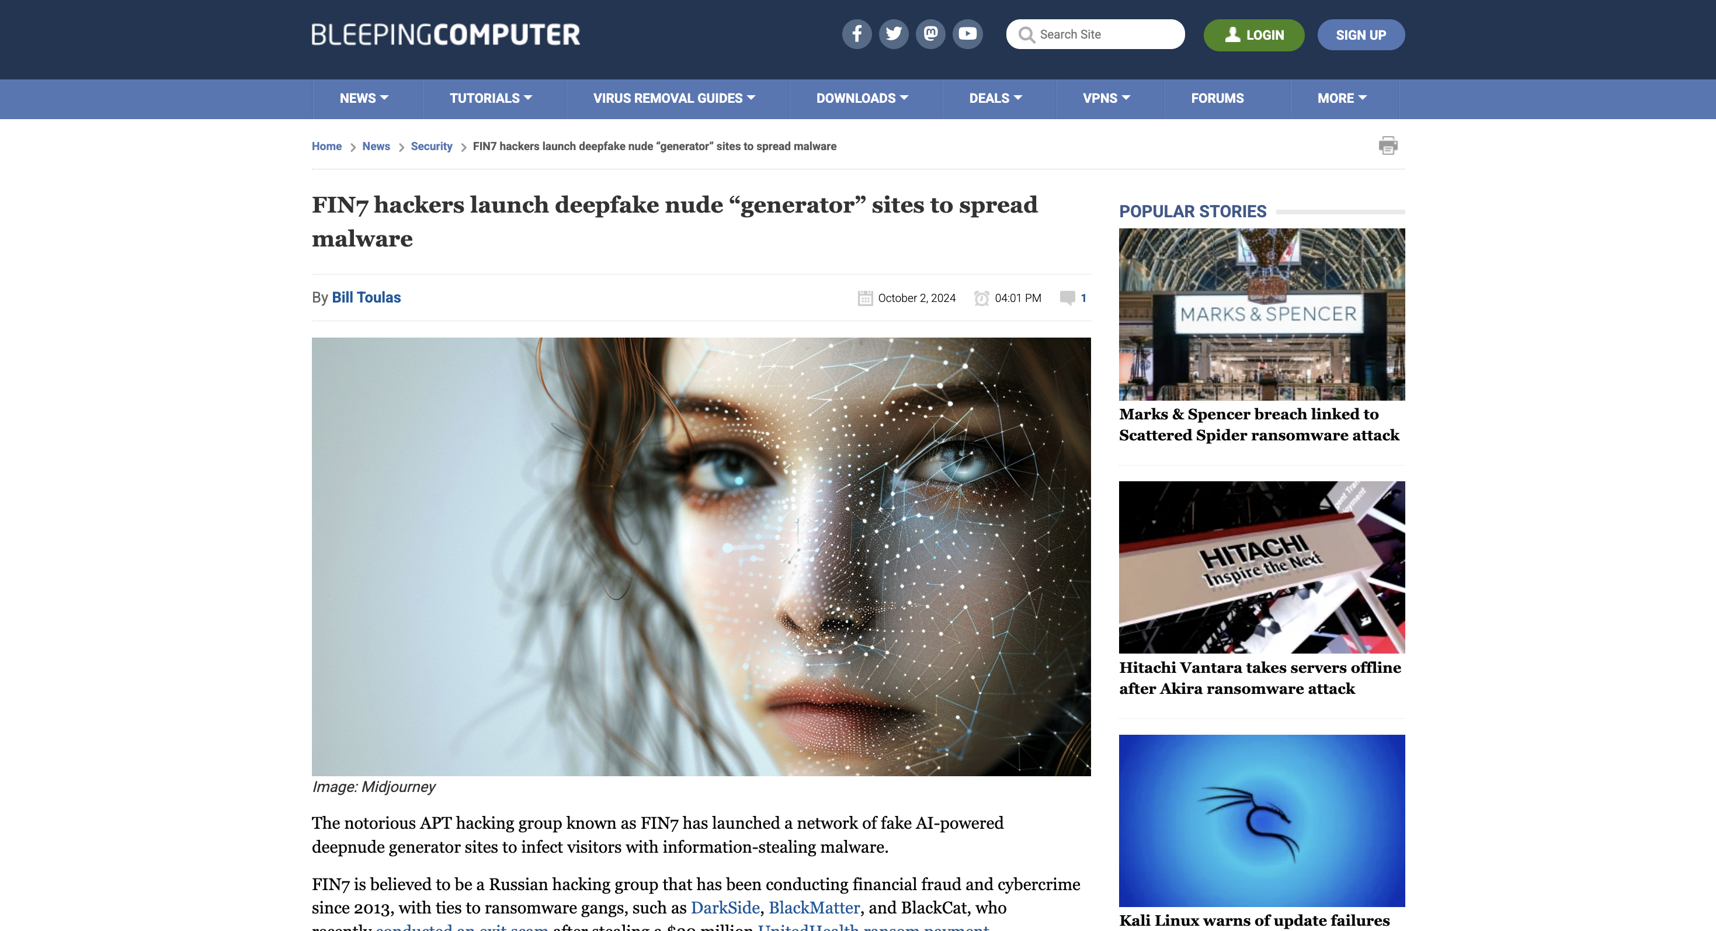The width and height of the screenshot is (1716, 931).
Task: Open the Twitter social icon
Action: point(893,34)
